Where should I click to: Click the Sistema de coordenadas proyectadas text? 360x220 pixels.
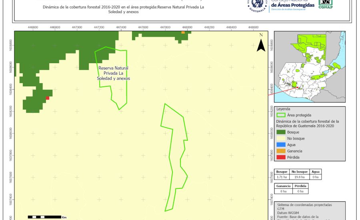pos(304,204)
